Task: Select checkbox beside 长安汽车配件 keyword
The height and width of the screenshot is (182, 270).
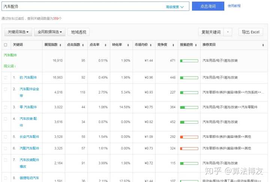Action: click(x=5, y=137)
